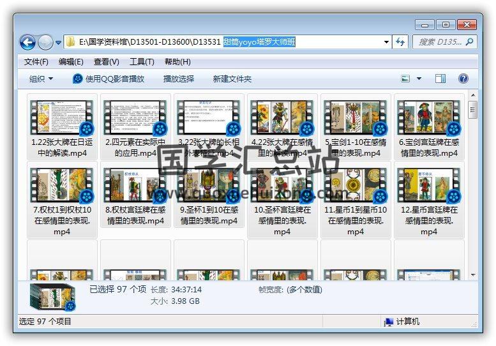This screenshot has width=496, height=346.
Task: Click 大小: 3.98 GB in details pane
Action: (x=175, y=301)
